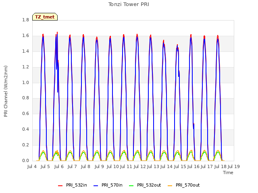Image resolution: width=258 pixels, height=193 pixels.
Task: Select the PRI_570in legend entry
Action: tap(108, 185)
